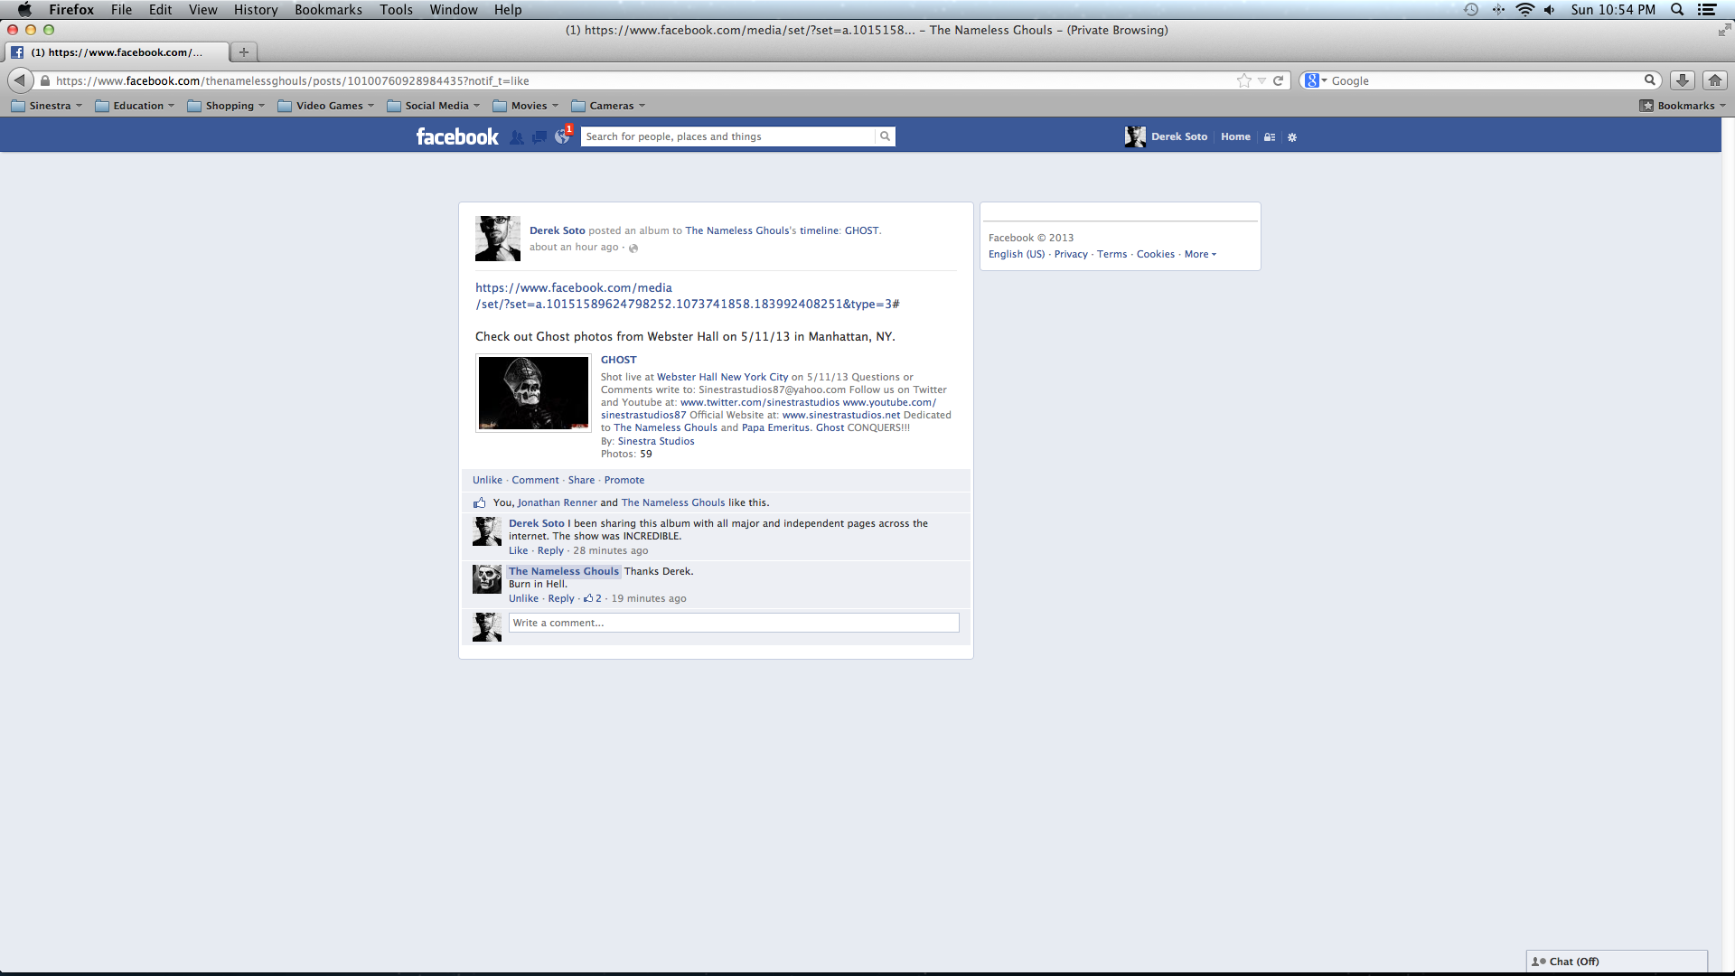Reload the page with refresh icon
This screenshot has height=976, width=1735.
tap(1279, 80)
